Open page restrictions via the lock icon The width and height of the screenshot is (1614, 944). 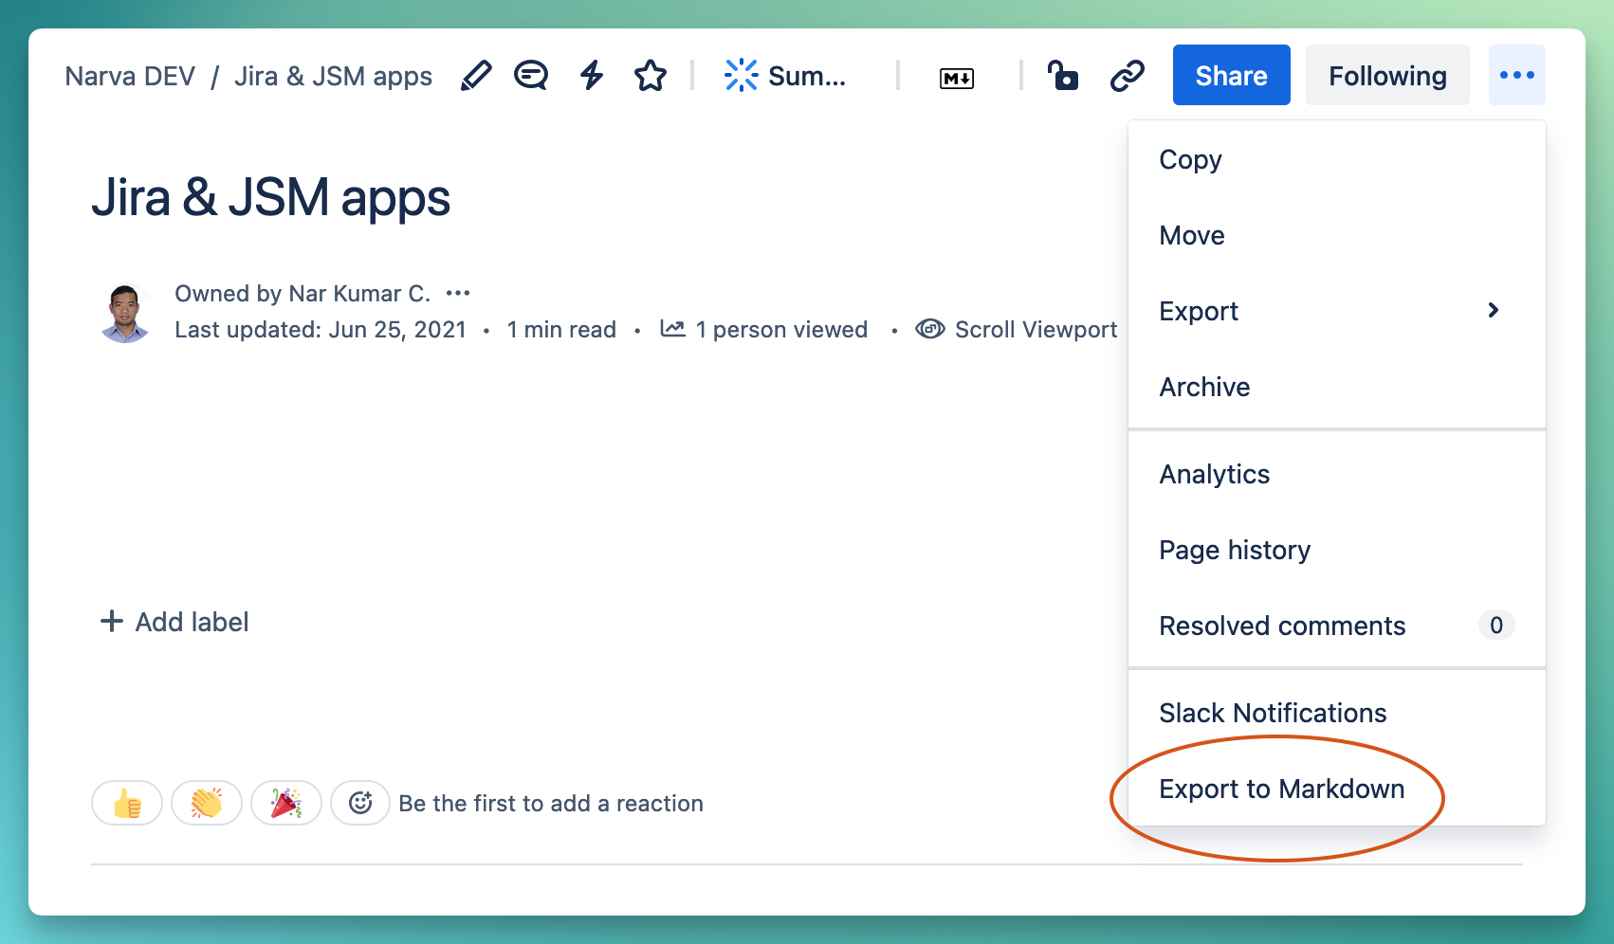pyautogui.click(x=1063, y=75)
